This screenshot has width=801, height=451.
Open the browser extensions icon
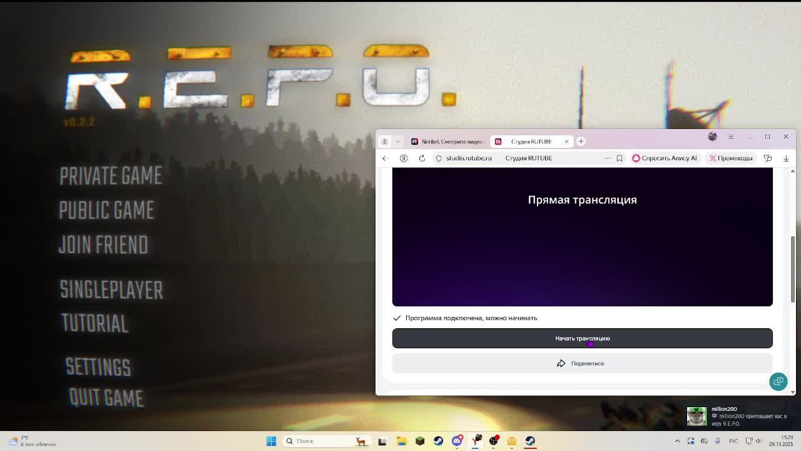coord(768,158)
